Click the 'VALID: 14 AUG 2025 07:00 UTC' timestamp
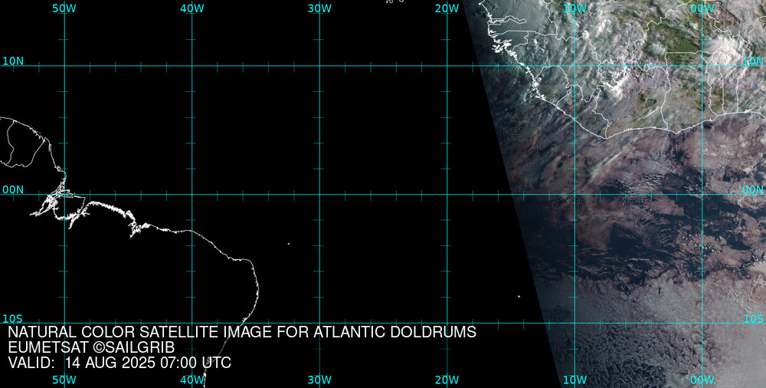This screenshot has height=388, width=766. click(x=119, y=363)
